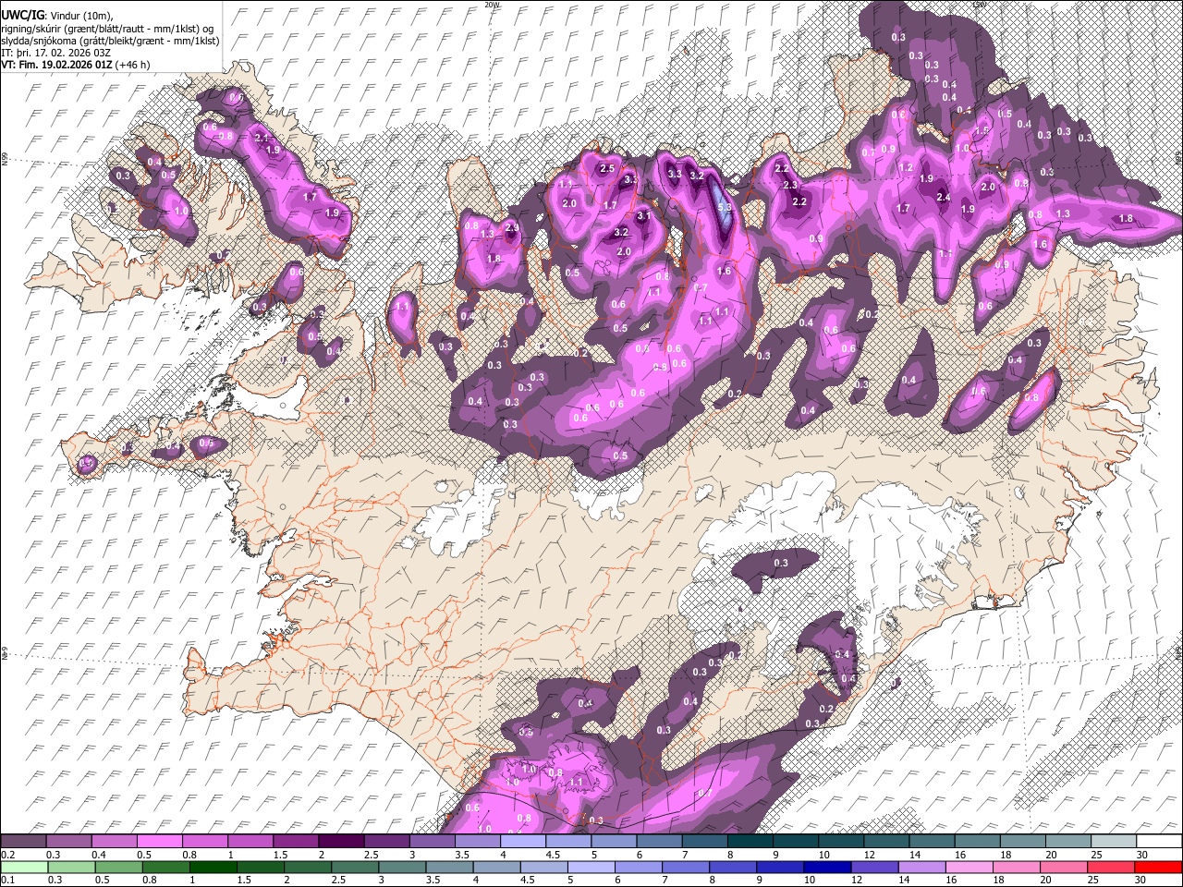Click the 'VT: Fim. 19.02.2026 01Z (+46 h)' line
1183x887 pixels.
point(75,65)
